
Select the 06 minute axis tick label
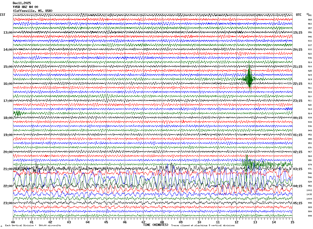[x=125, y=222]
